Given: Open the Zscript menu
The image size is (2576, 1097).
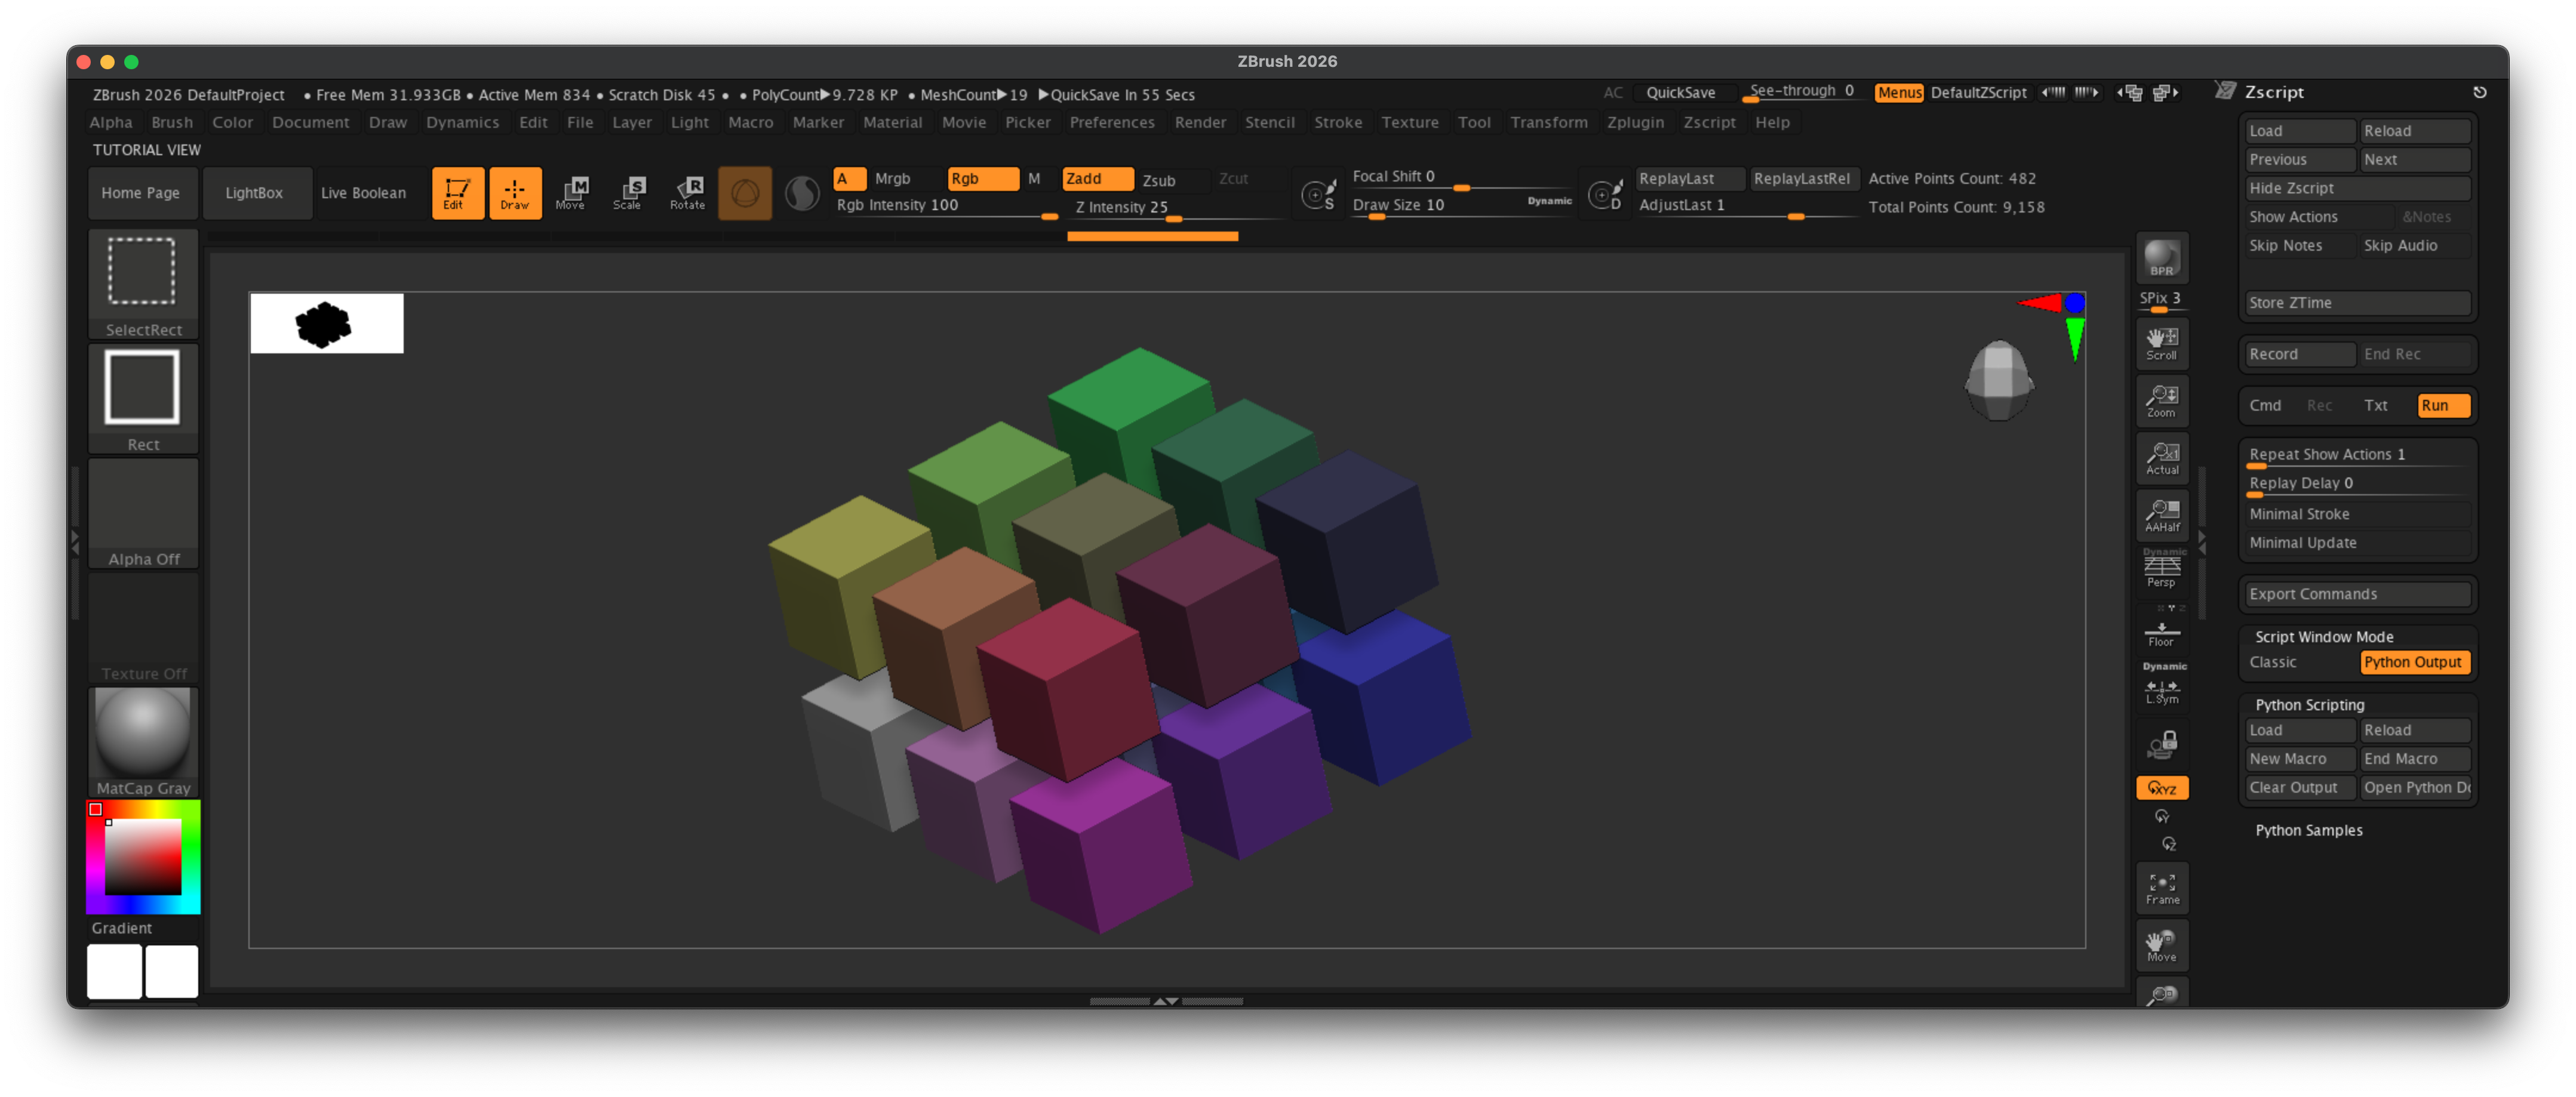Looking at the screenshot, I should pyautogui.click(x=1710, y=122).
